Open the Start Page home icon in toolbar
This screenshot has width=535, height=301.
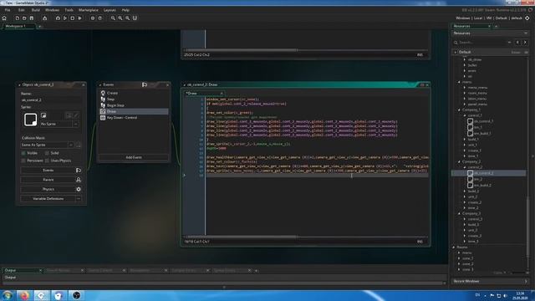coord(4,18)
